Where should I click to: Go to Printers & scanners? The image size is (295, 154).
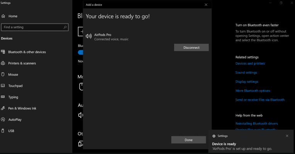coord(22,63)
